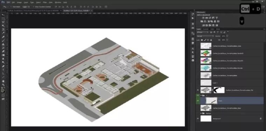Select the Clone Stamp tool
The image size is (266, 131).
tap(3, 44)
